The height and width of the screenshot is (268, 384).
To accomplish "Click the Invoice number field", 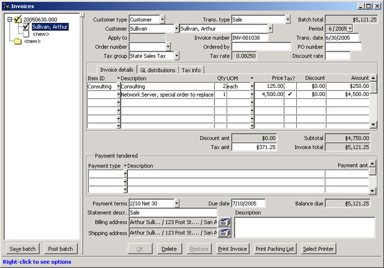I will point(250,37).
